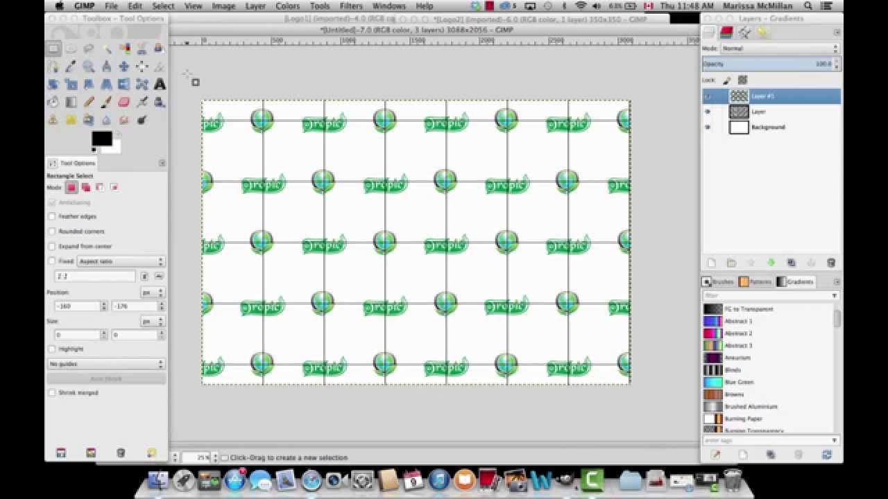Select the Rectangle Select tool
This screenshot has height=499, width=888.
(x=53, y=49)
